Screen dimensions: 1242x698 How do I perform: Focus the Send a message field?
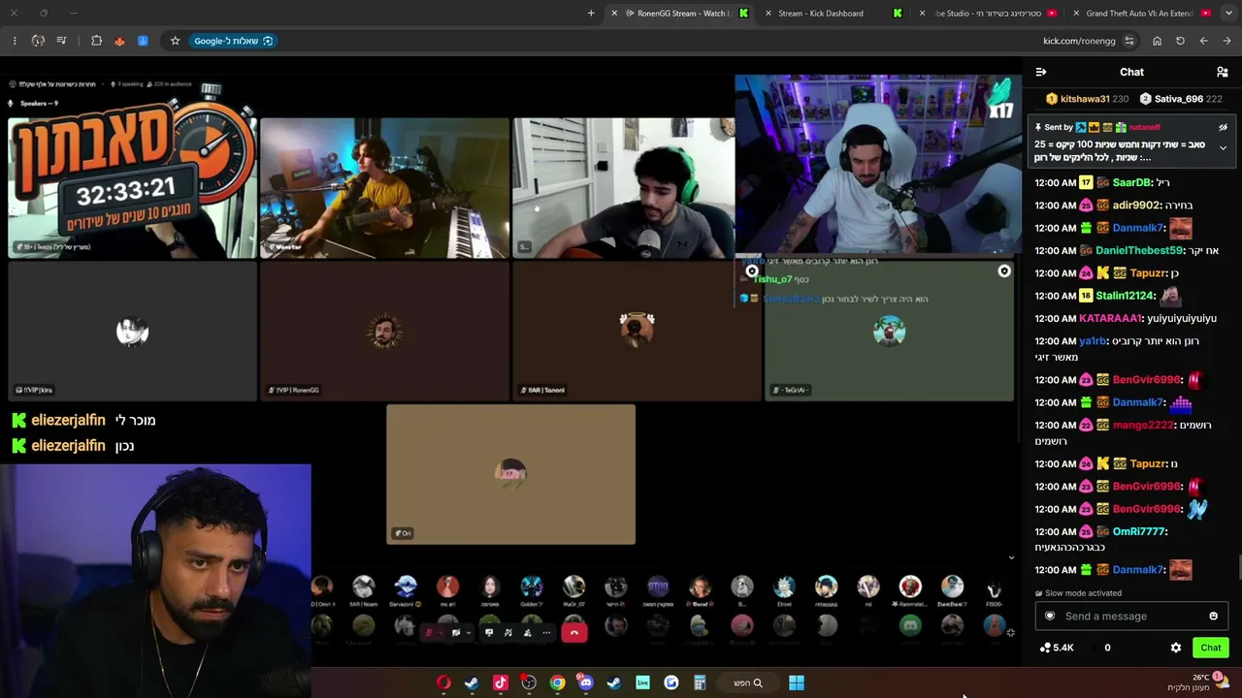(1131, 616)
